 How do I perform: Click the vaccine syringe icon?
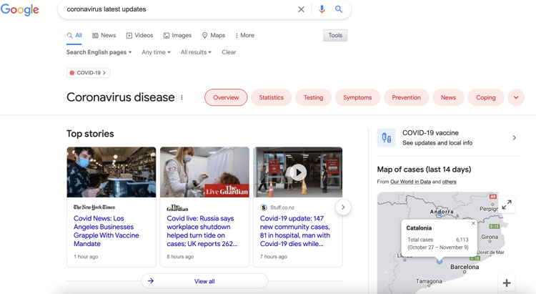pyautogui.click(x=386, y=137)
